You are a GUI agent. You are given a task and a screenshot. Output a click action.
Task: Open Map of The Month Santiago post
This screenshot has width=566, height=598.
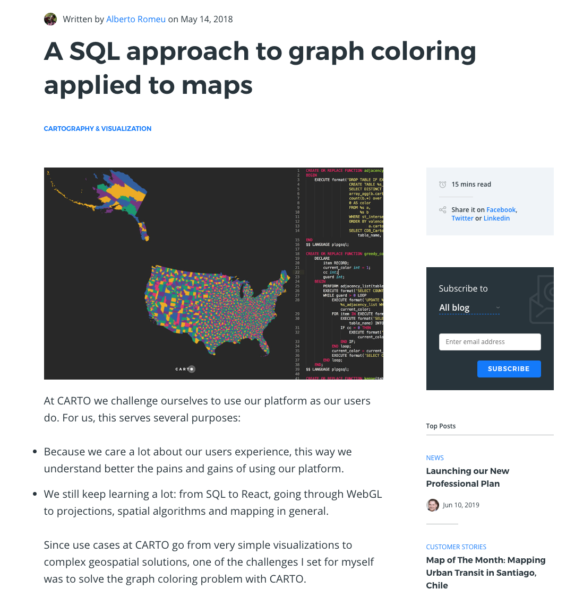coord(486,573)
